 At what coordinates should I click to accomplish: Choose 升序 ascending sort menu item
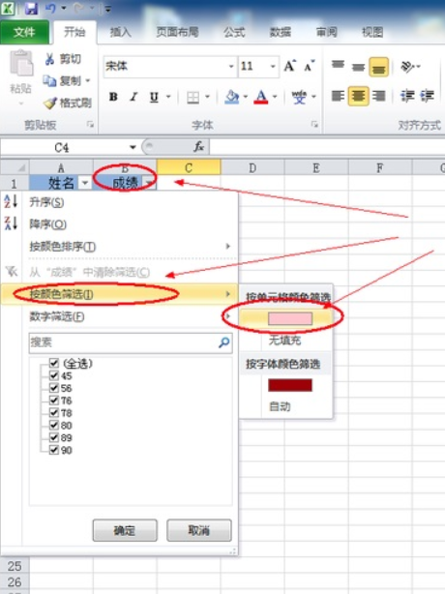(46, 202)
